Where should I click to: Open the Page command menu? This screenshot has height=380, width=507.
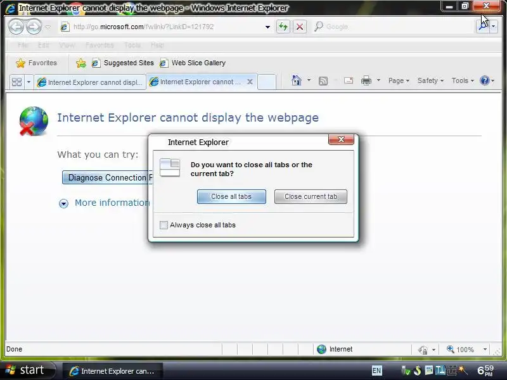(399, 81)
